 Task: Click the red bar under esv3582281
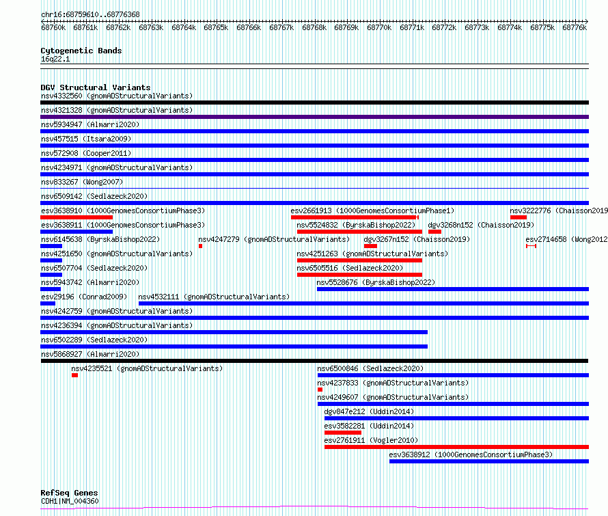(x=343, y=433)
